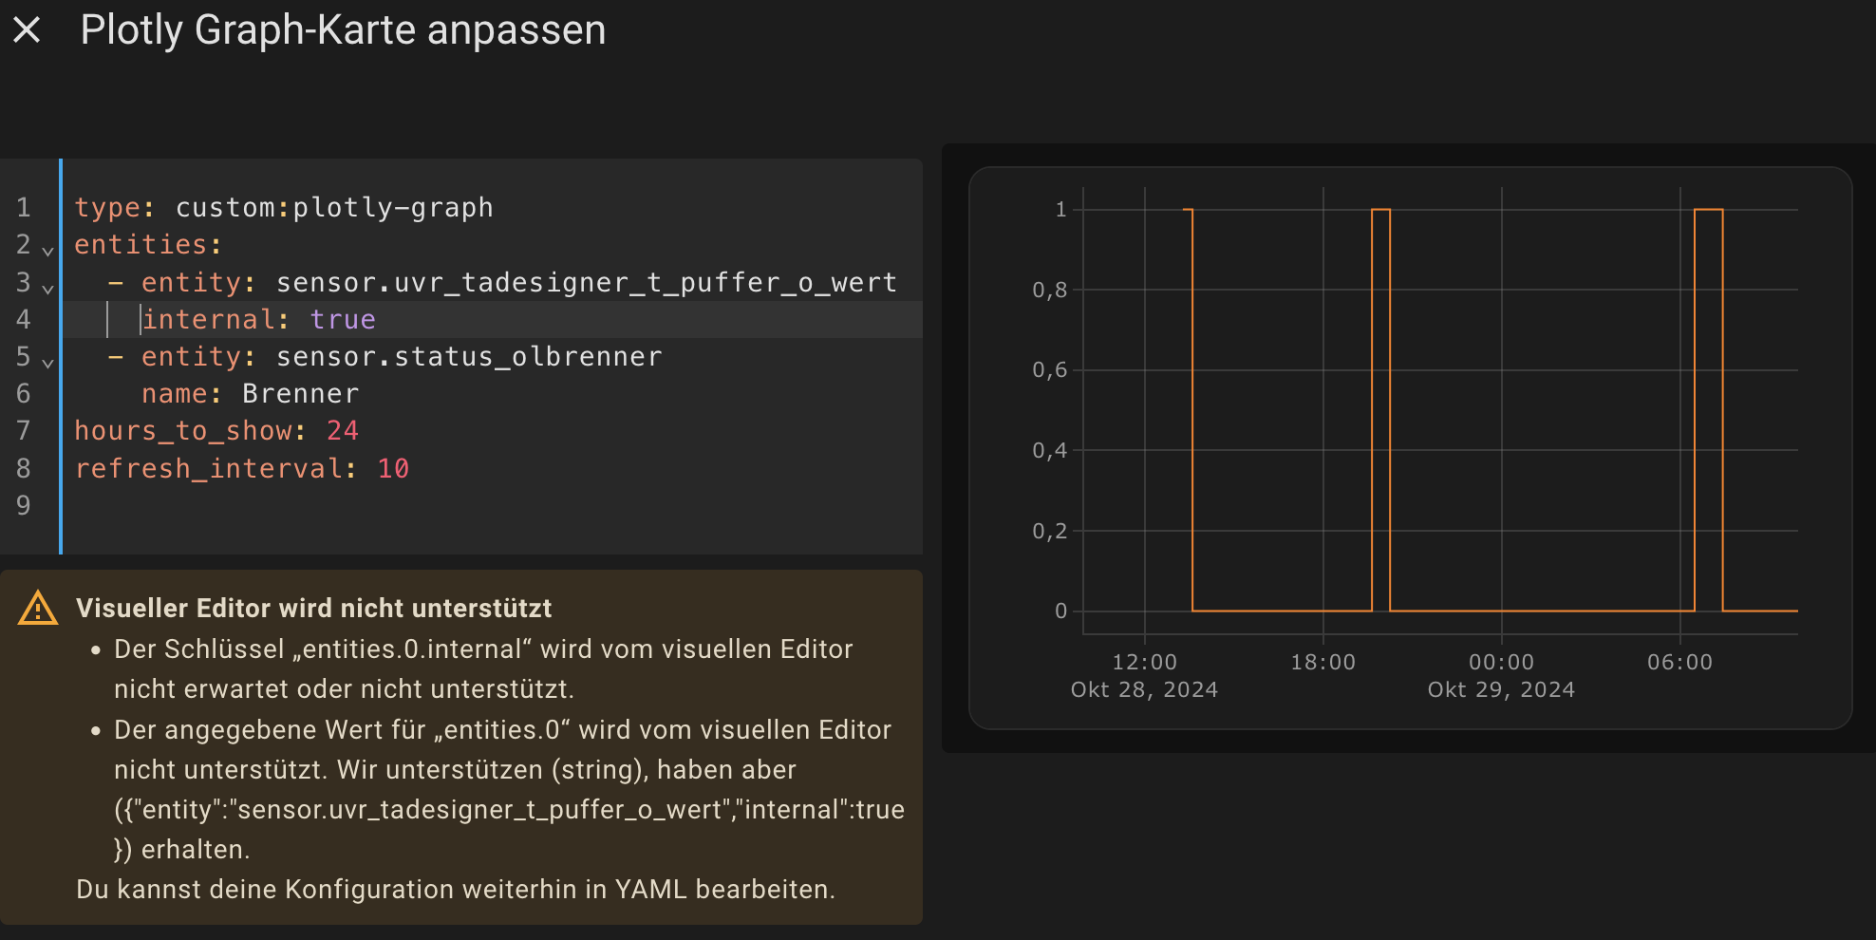Click the dialog title Plotly Graph-Karte anpassen

343,29
